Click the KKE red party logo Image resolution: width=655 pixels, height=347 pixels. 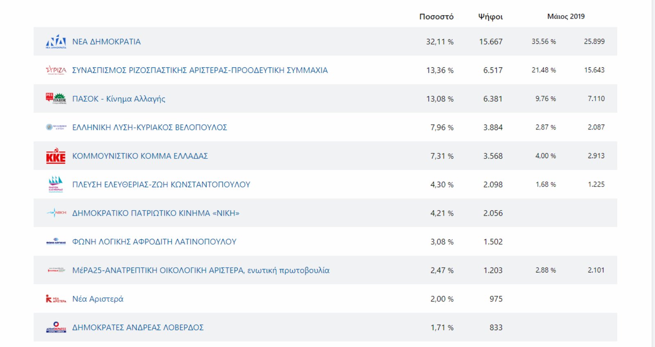click(56, 156)
